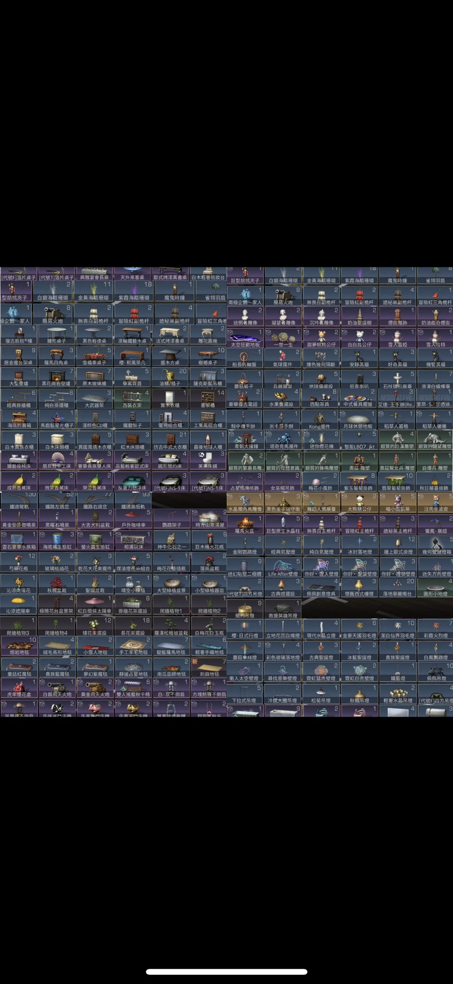The image size is (453, 984).
Task: Select the 白白熊公仔 white bear
Action: (x=359, y=339)
